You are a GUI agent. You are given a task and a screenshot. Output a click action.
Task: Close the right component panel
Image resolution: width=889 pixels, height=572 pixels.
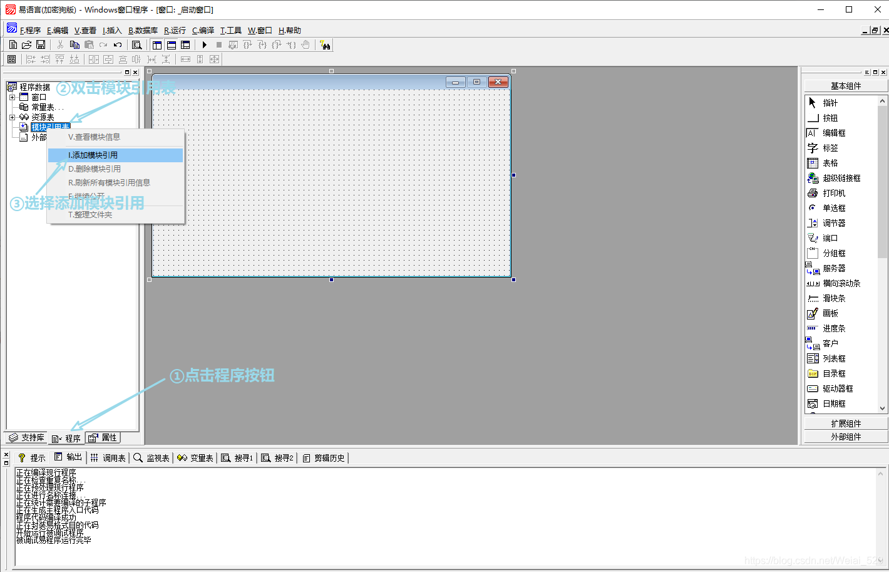883,72
